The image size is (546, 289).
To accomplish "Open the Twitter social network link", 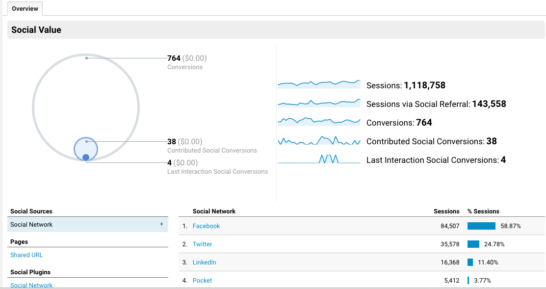I will (x=202, y=244).
